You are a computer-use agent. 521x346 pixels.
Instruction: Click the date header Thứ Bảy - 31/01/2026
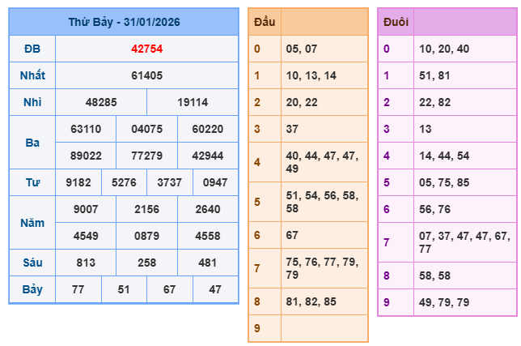coord(124,23)
